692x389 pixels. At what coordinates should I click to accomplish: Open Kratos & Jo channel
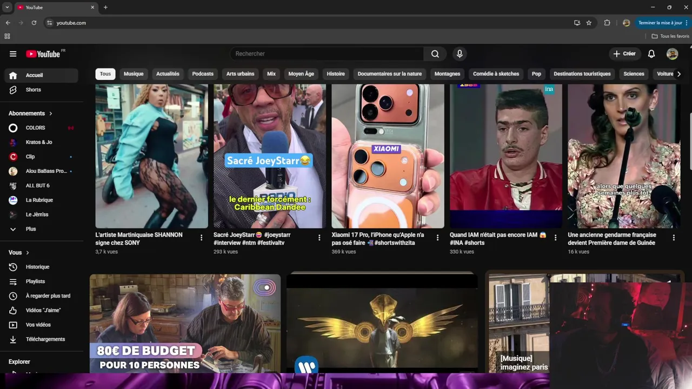coord(41,142)
